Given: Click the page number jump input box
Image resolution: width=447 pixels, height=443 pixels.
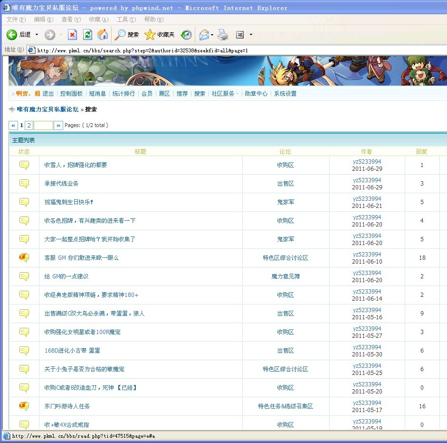Looking at the screenshot, I should point(43,125).
